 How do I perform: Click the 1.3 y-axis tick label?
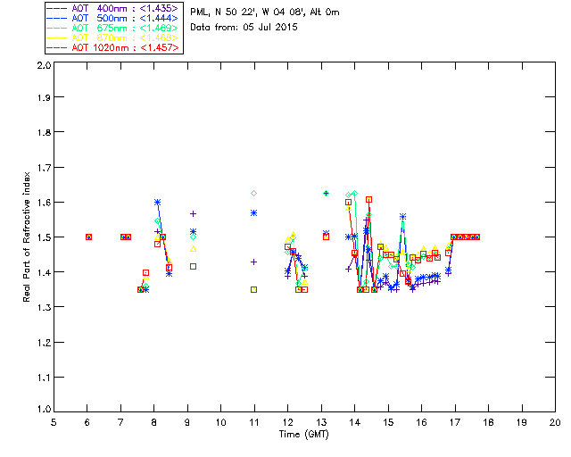[44, 308]
